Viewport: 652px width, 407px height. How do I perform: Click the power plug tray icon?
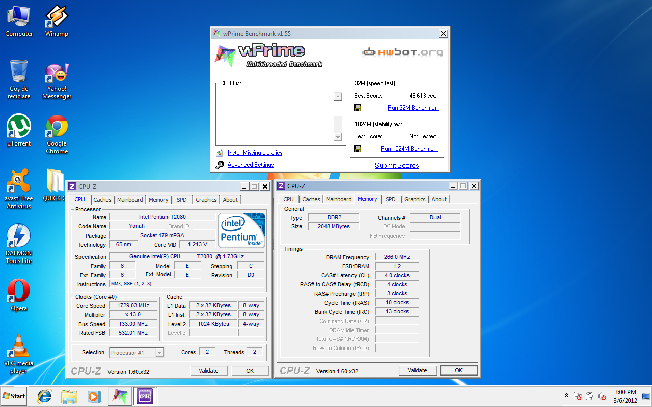pos(590,396)
